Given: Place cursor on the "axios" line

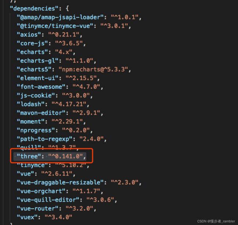Looking at the screenshot, I should coord(49,35).
